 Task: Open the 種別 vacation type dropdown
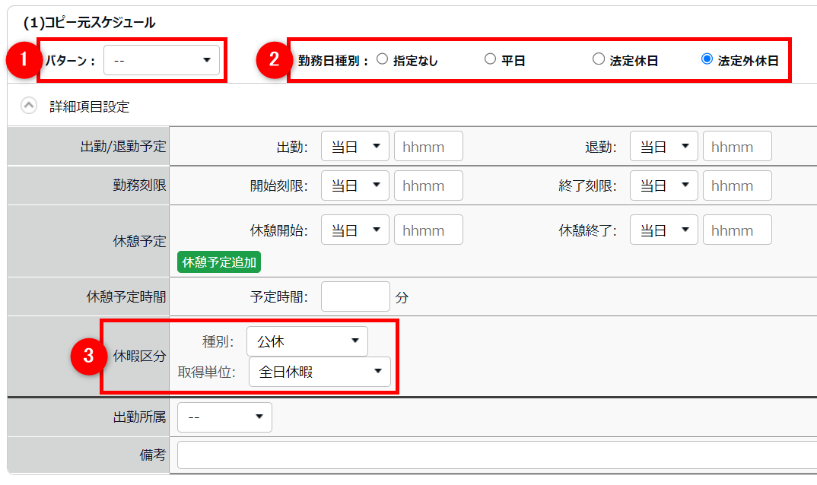point(307,341)
